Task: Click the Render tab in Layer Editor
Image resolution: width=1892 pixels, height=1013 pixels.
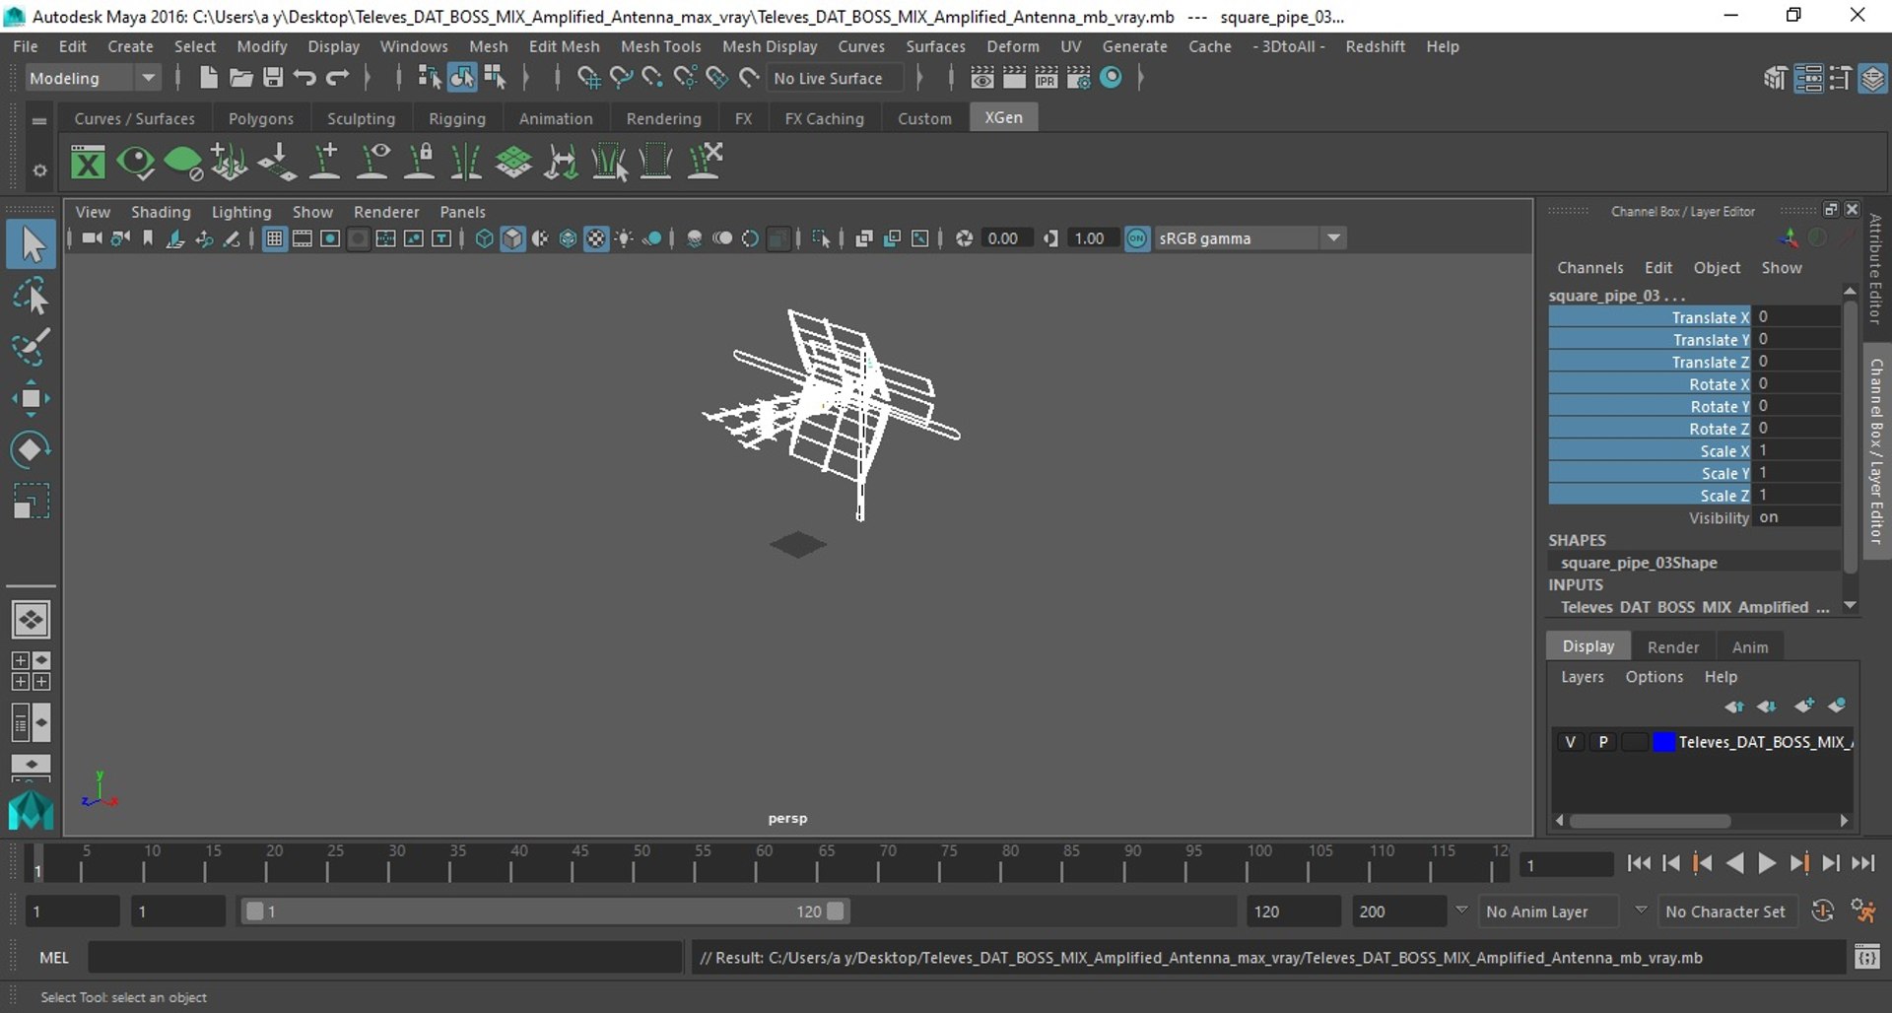Action: (1672, 646)
